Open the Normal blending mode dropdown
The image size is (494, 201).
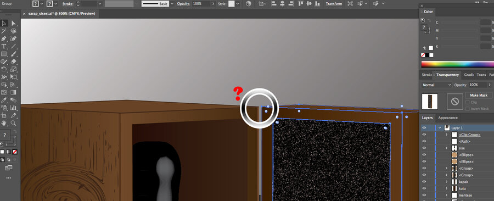pyautogui.click(x=437, y=85)
